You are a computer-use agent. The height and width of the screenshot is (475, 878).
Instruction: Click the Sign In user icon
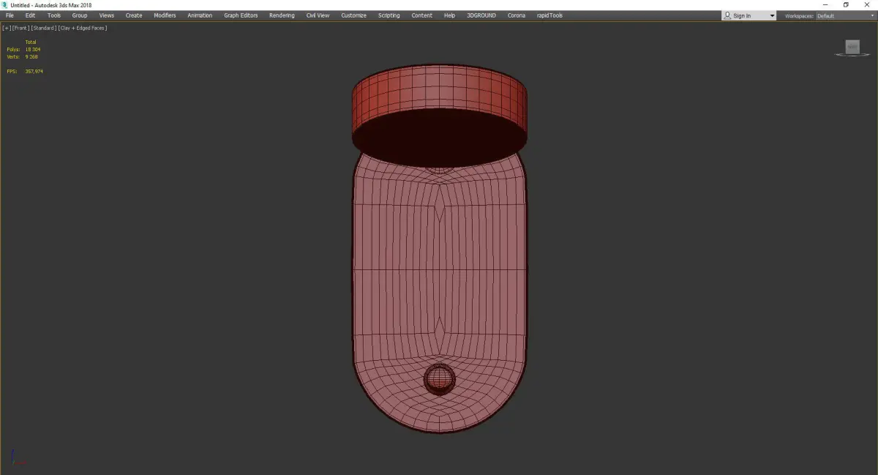(727, 15)
